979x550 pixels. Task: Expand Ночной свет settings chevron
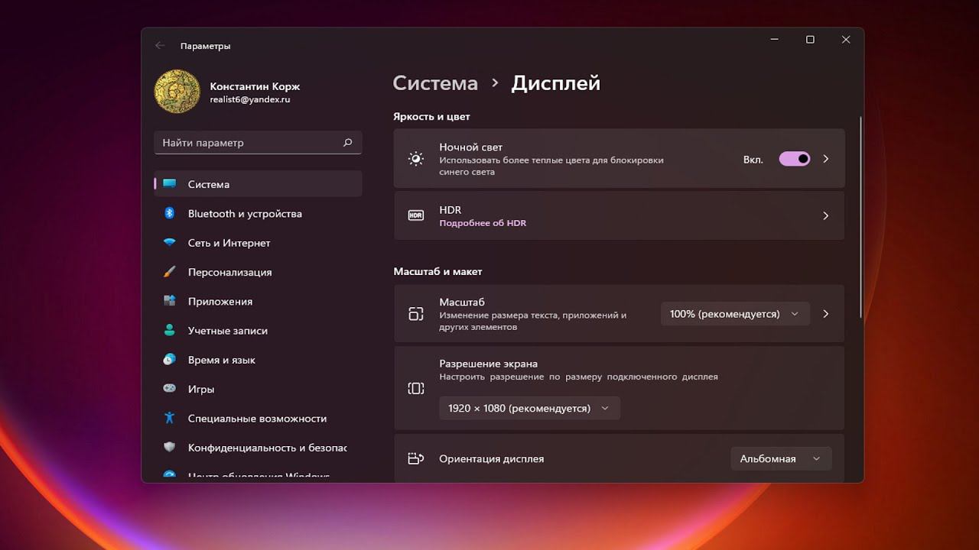pos(826,159)
